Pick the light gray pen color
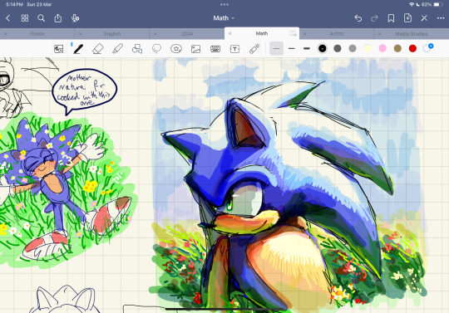449x313 pixels. click(353, 49)
